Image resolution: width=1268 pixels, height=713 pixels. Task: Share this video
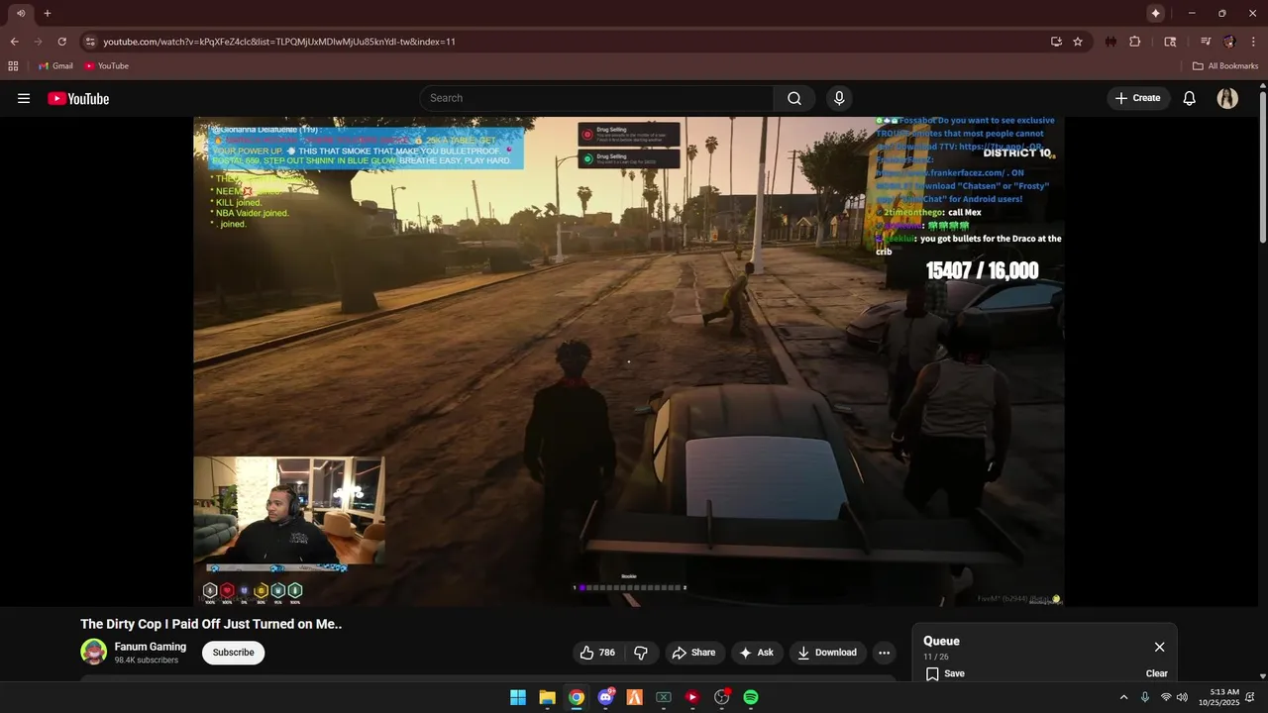(x=693, y=653)
